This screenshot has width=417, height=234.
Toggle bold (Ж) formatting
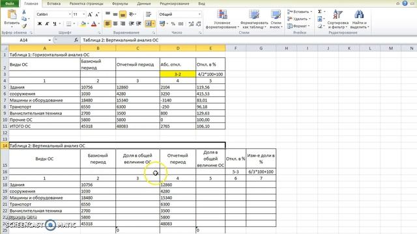40,24
